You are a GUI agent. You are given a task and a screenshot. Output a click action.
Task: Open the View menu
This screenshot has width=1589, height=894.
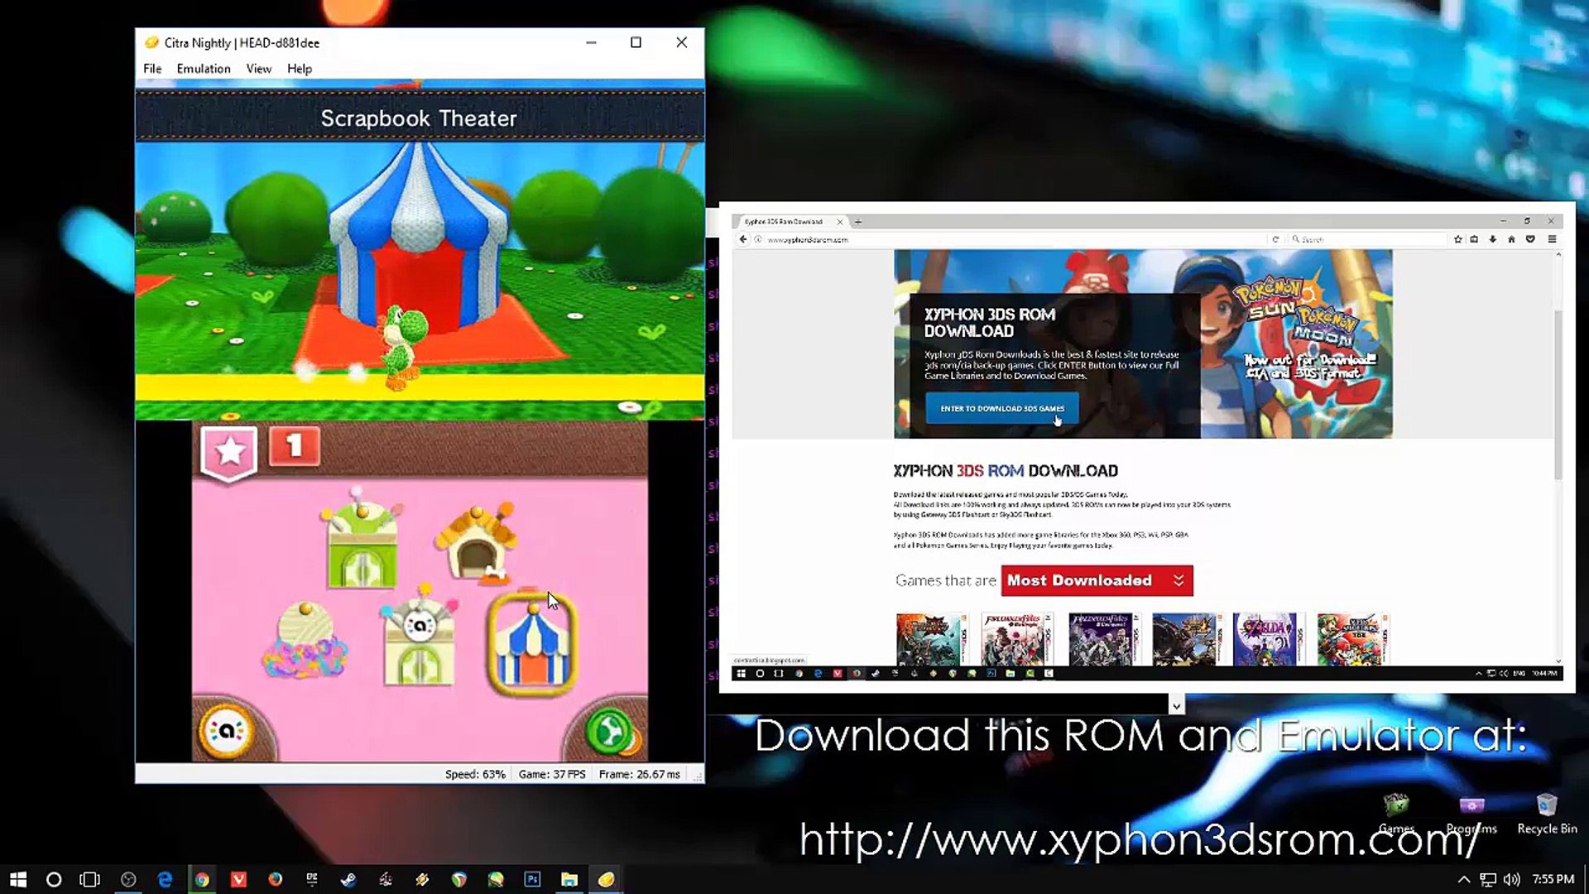pos(259,69)
